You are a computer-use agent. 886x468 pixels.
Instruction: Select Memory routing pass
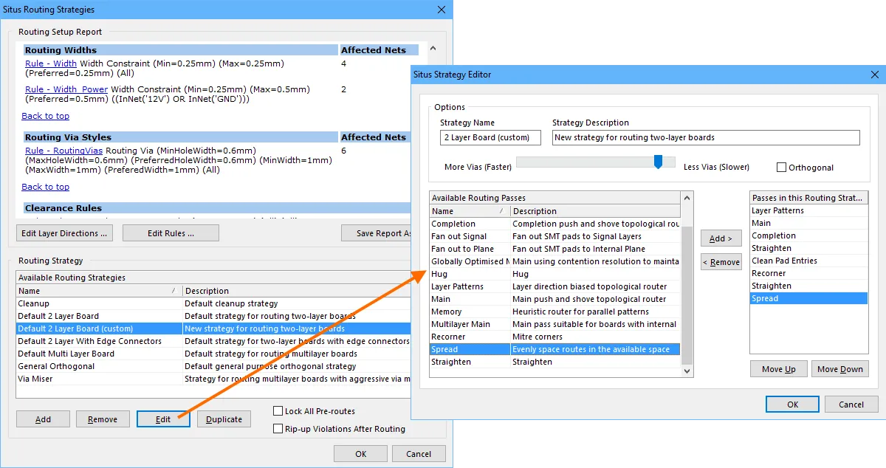pos(554,312)
